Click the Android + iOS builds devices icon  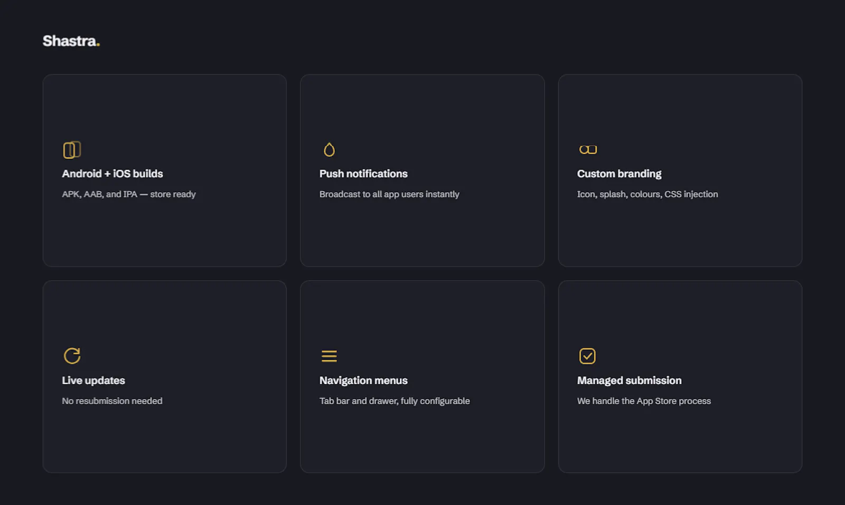pos(72,150)
